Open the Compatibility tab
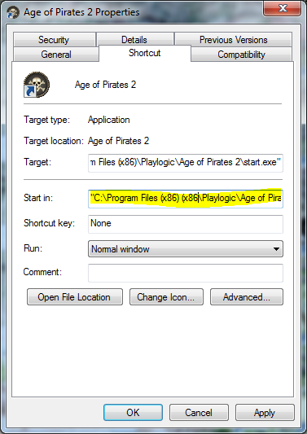307x434 pixels. click(241, 55)
